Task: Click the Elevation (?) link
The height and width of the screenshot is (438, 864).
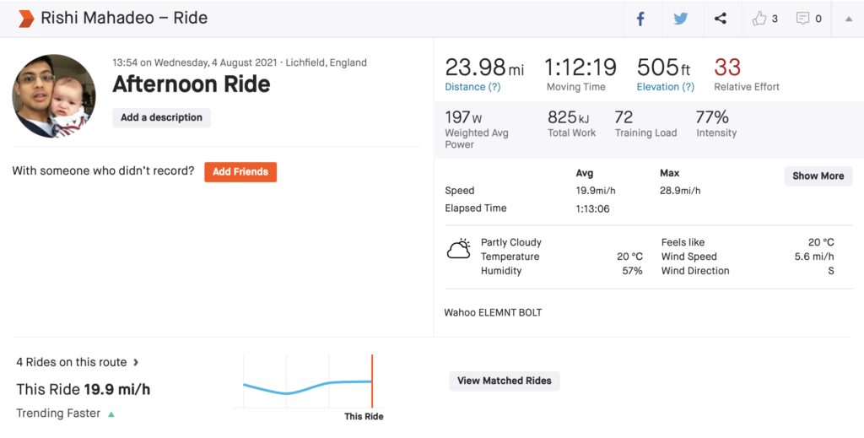Action: pos(666,87)
